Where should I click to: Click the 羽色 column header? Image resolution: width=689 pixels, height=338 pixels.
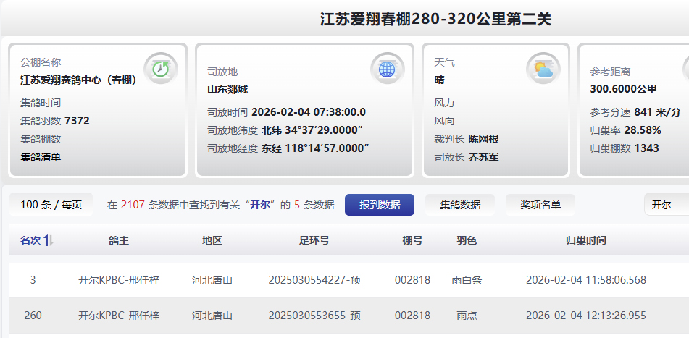[x=467, y=240]
